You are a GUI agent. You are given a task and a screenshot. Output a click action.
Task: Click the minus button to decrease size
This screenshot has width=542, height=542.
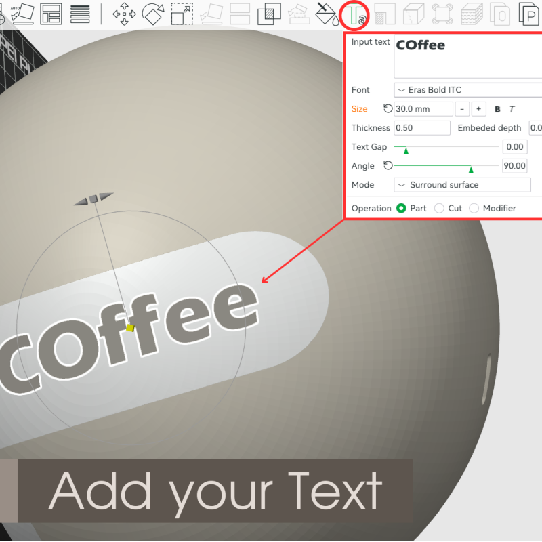click(x=462, y=108)
